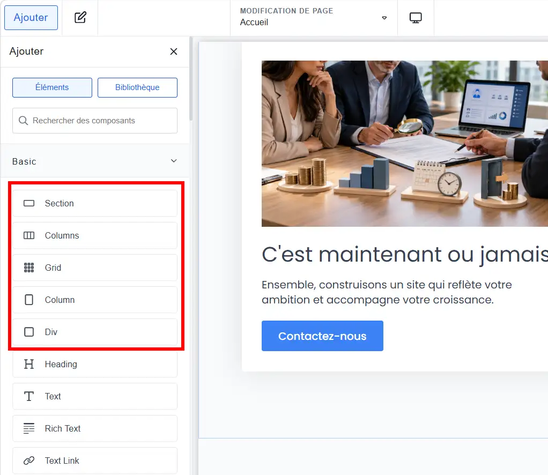The width and height of the screenshot is (548, 475).
Task: Click the Rich Text lines icon
Action: [x=29, y=428]
